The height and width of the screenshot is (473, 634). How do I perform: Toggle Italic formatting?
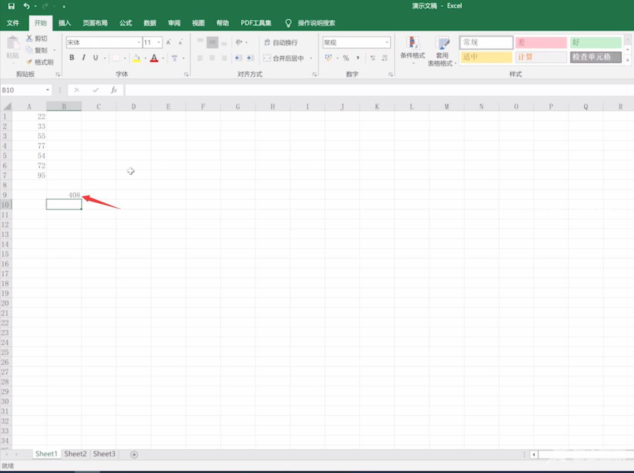(83, 58)
